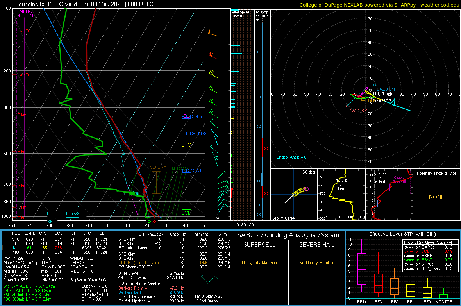Open the weather.cod.edu credit text
The image size is (461, 306).
click(x=440, y=5)
